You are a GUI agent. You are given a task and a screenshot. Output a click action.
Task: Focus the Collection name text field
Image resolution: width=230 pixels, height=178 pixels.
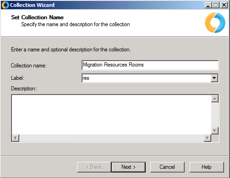pos(150,65)
